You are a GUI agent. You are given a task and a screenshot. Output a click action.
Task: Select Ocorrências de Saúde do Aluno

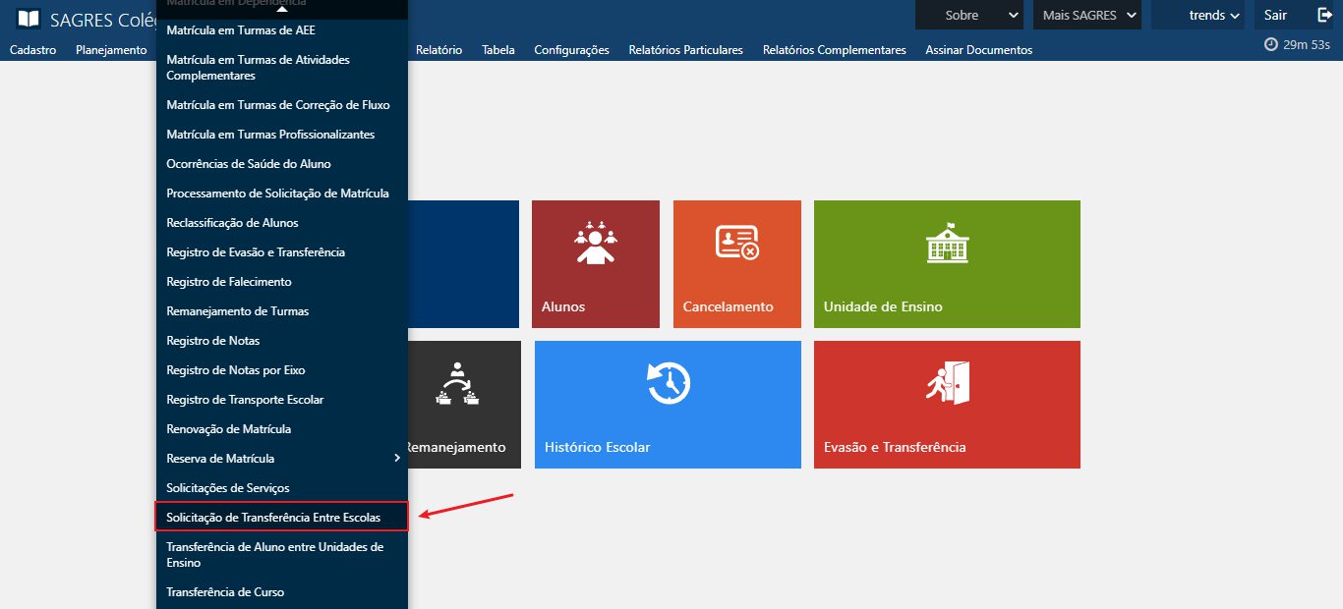(x=281, y=164)
